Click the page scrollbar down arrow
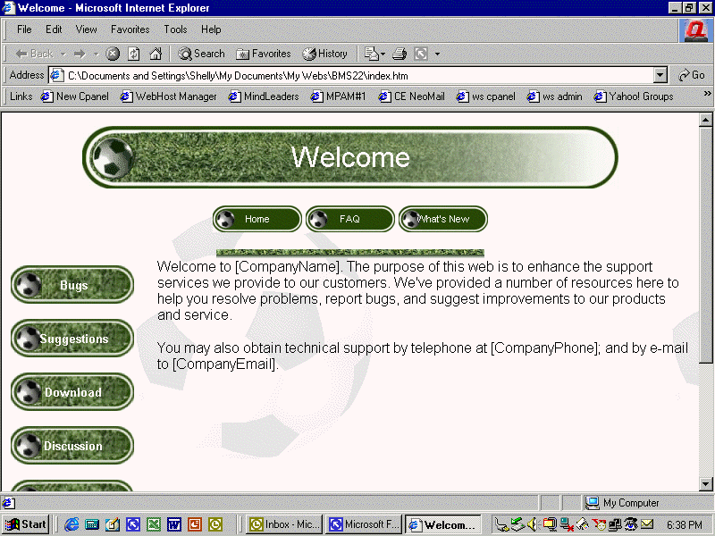The image size is (715, 536). pos(705,484)
